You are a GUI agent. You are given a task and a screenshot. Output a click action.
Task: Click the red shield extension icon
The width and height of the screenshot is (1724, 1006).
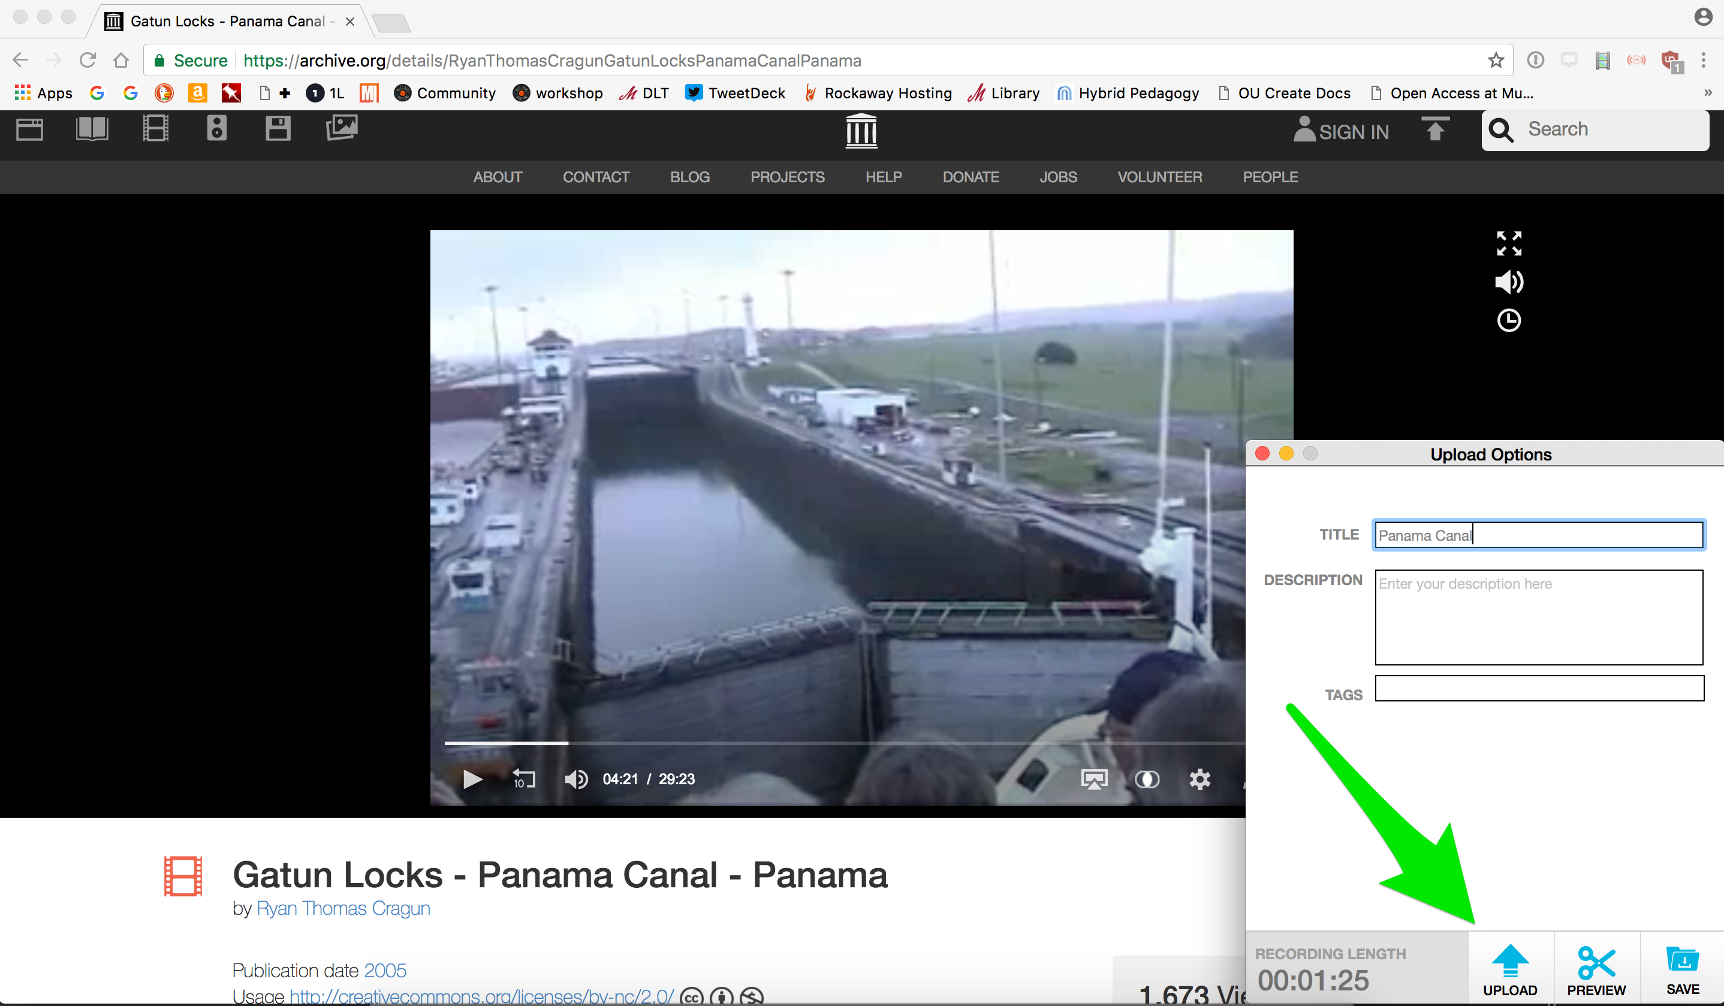(x=1671, y=62)
